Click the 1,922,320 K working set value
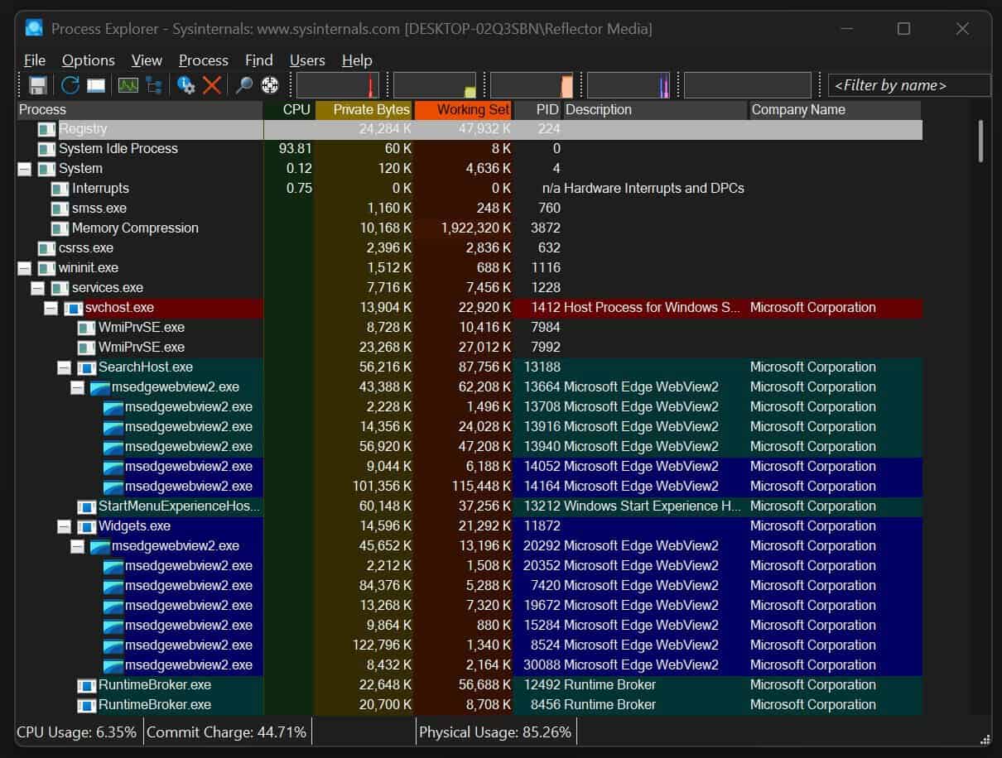This screenshot has height=758, width=1002. click(x=475, y=228)
